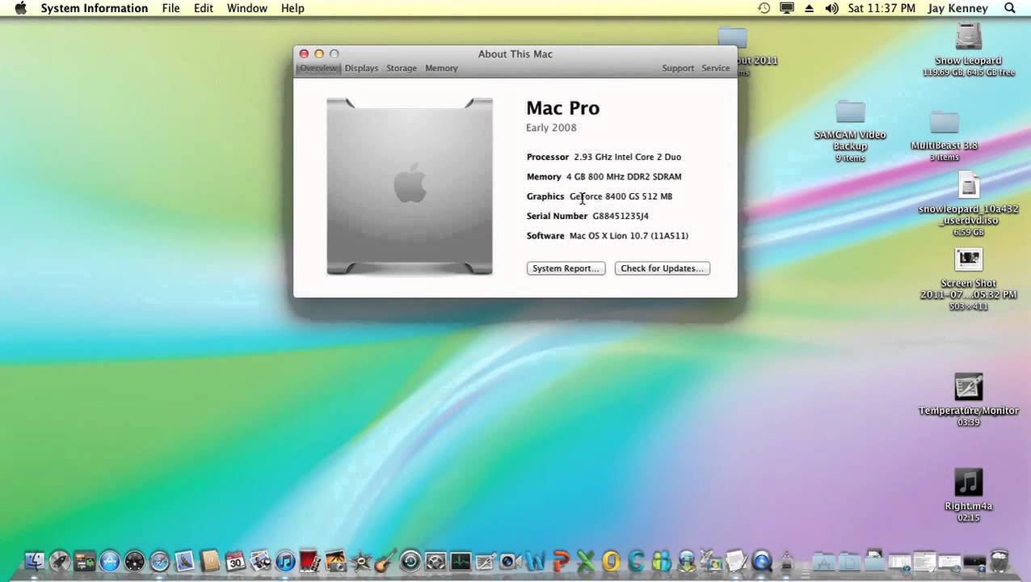The image size is (1031, 582).
Task: Open Address Book in the Dock
Action: click(x=209, y=560)
